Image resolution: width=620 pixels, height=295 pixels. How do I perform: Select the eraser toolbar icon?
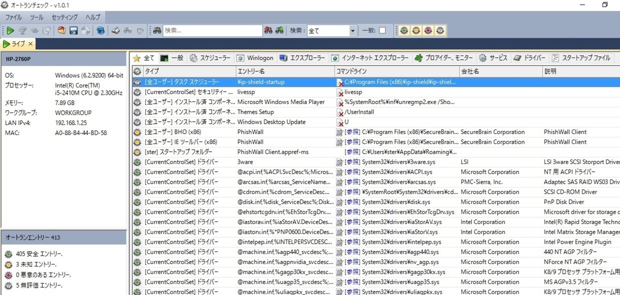tap(115, 30)
